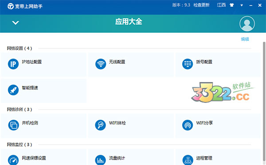Screen dimensions: 266x165
Task: Open the 流量统计 bar chart icon
Action: (101, 160)
